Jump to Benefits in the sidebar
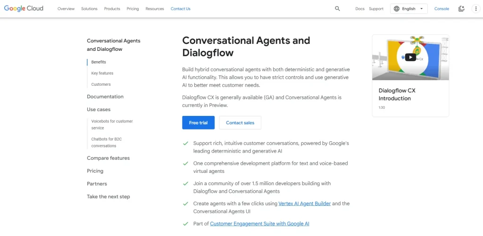 (x=99, y=62)
